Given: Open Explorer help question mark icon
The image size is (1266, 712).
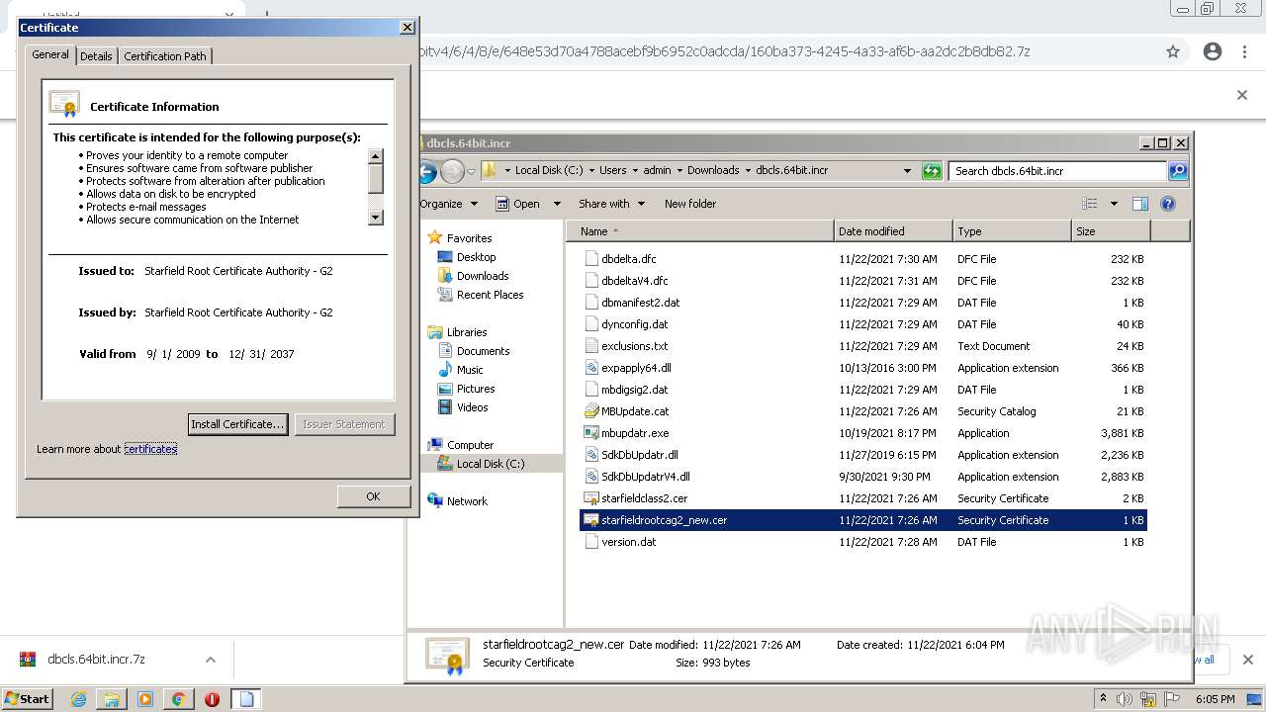Looking at the screenshot, I should click(x=1168, y=204).
